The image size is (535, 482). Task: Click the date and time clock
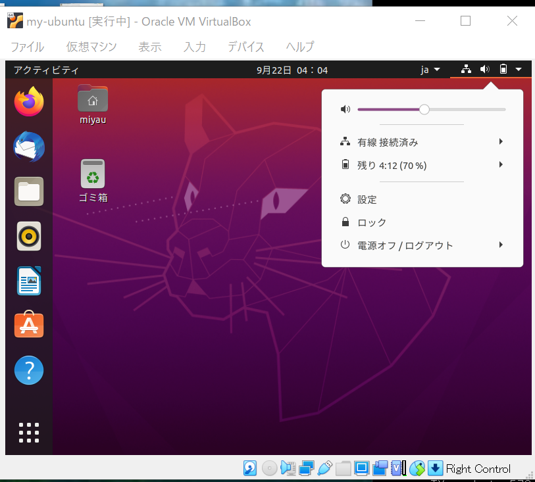tap(292, 70)
